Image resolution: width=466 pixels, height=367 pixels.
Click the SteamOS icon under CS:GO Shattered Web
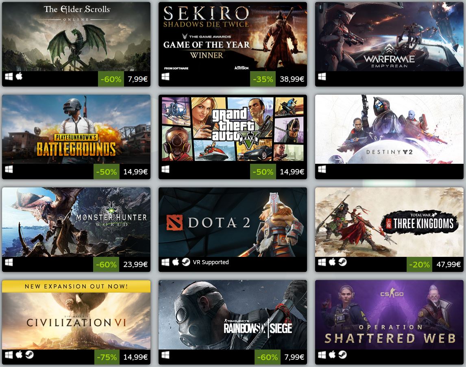[x=343, y=354]
